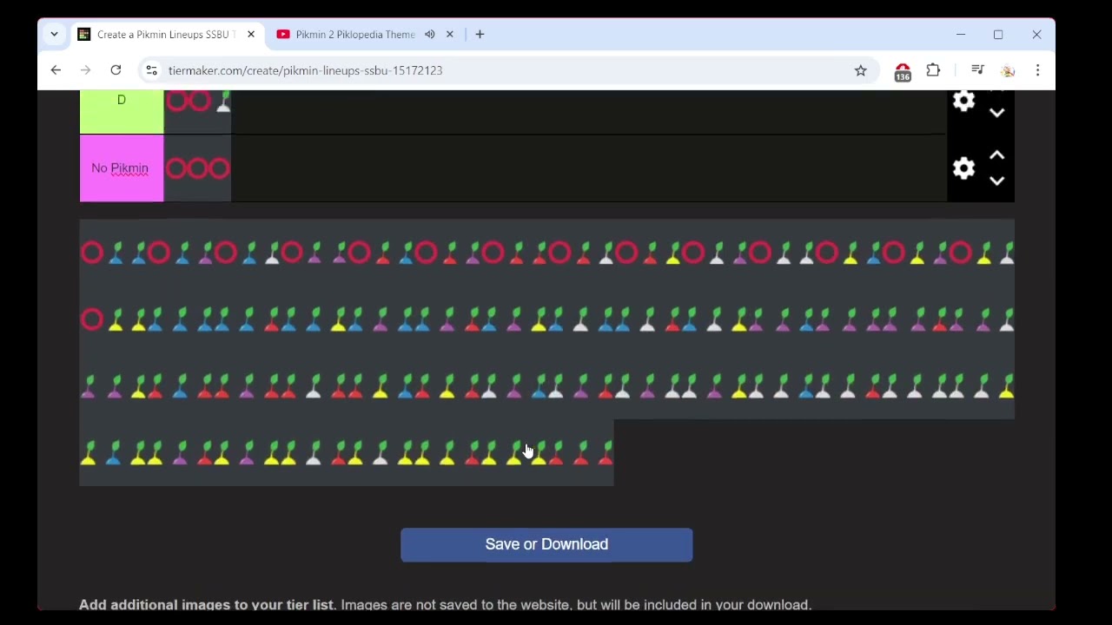Mute the Pikmin 2 Piklopedia tab audio

[430, 35]
